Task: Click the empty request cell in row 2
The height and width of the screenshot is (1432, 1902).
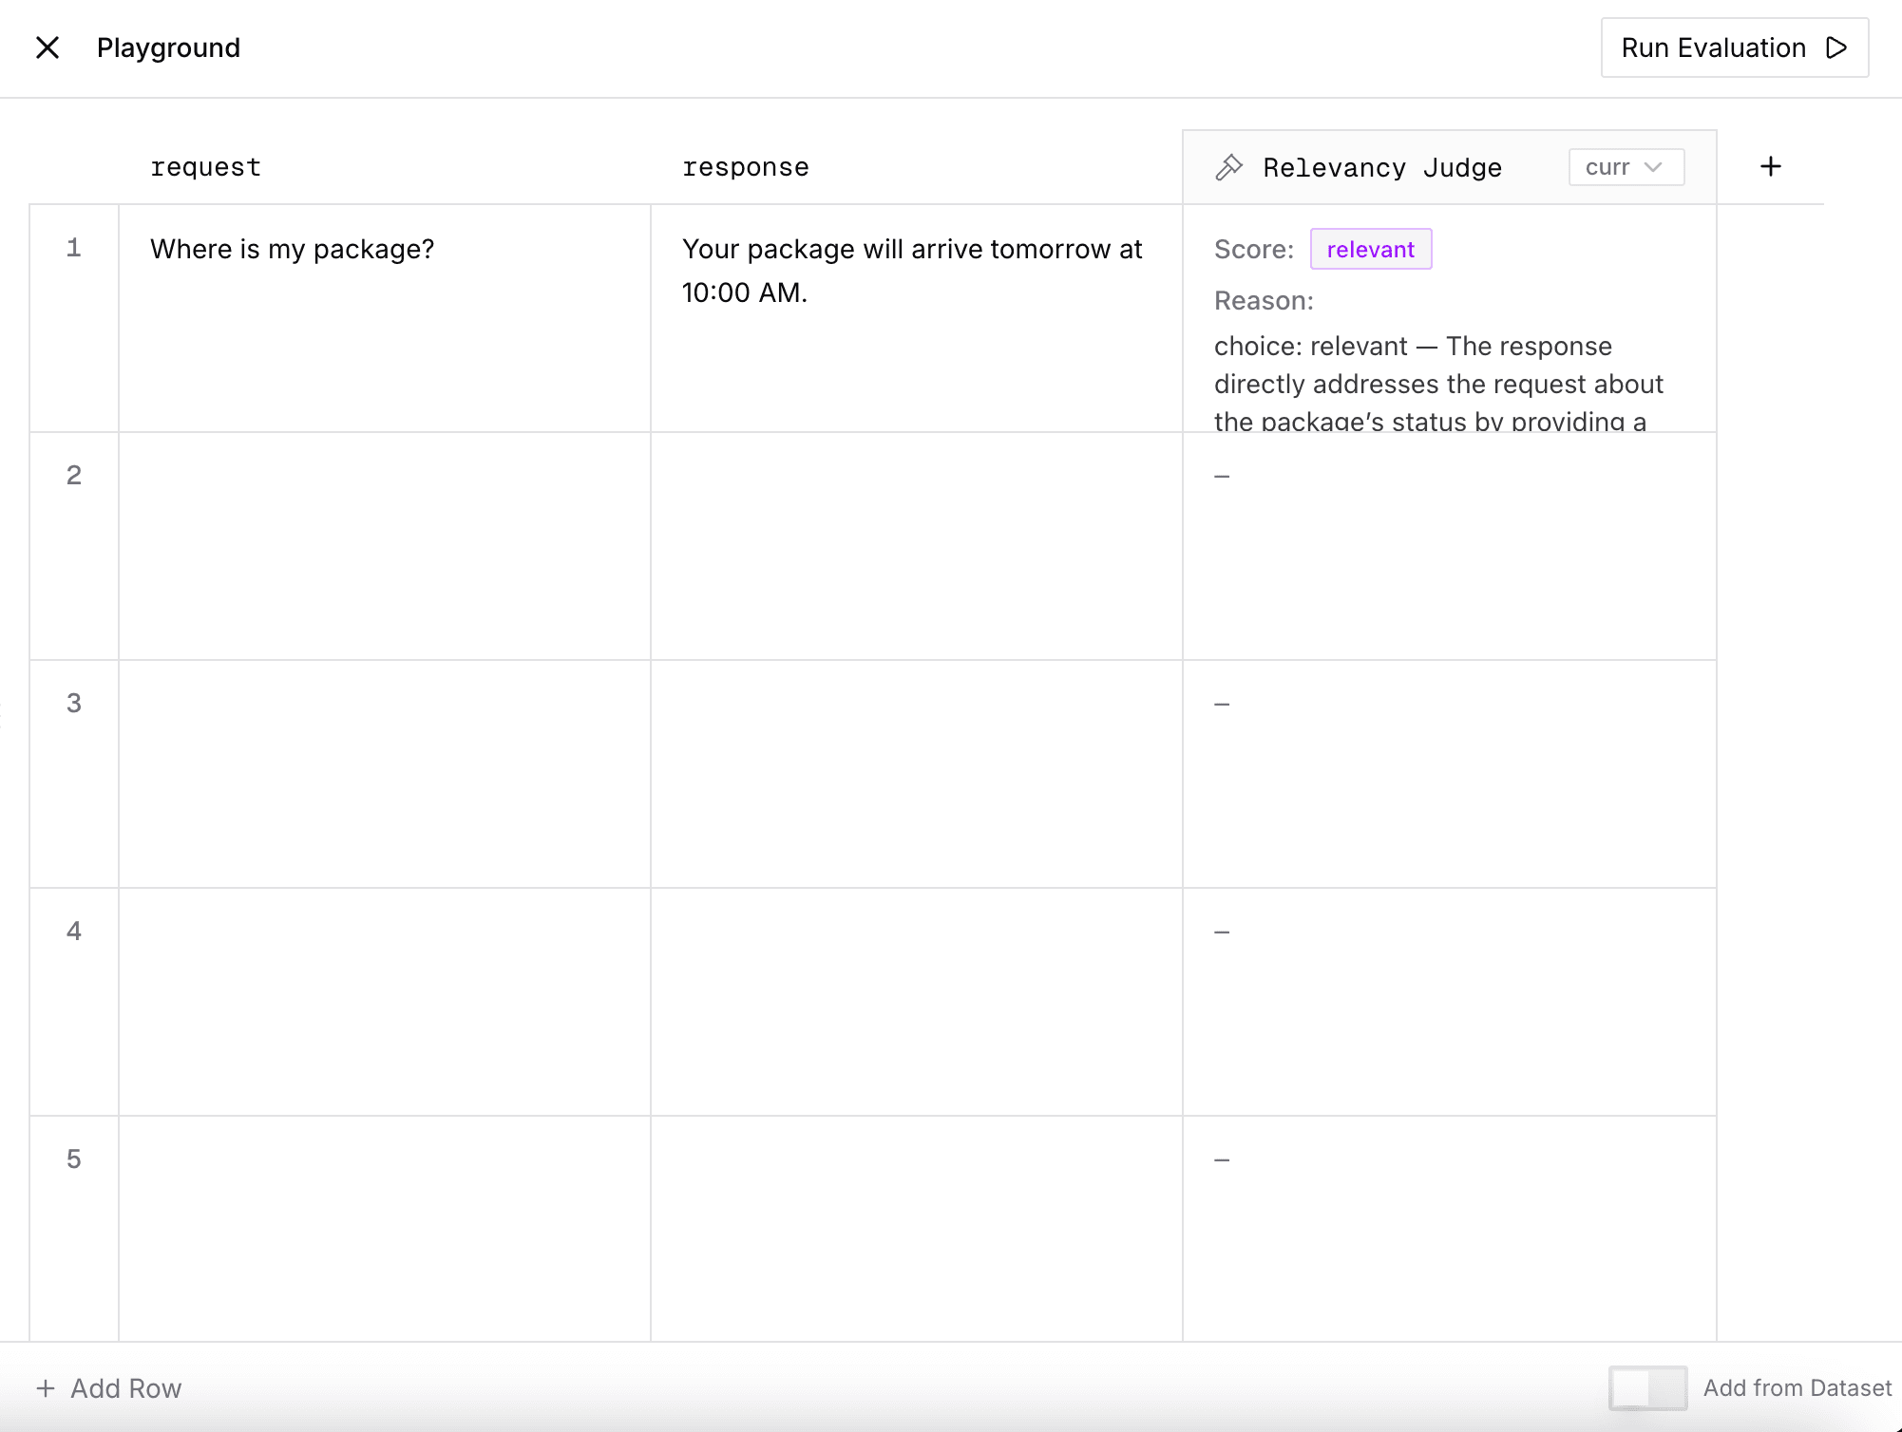Action: click(x=384, y=546)
